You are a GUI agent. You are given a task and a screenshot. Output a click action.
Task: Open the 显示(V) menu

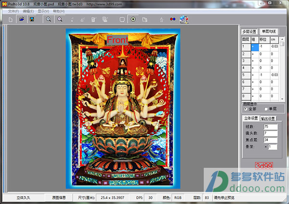[43, 12]
